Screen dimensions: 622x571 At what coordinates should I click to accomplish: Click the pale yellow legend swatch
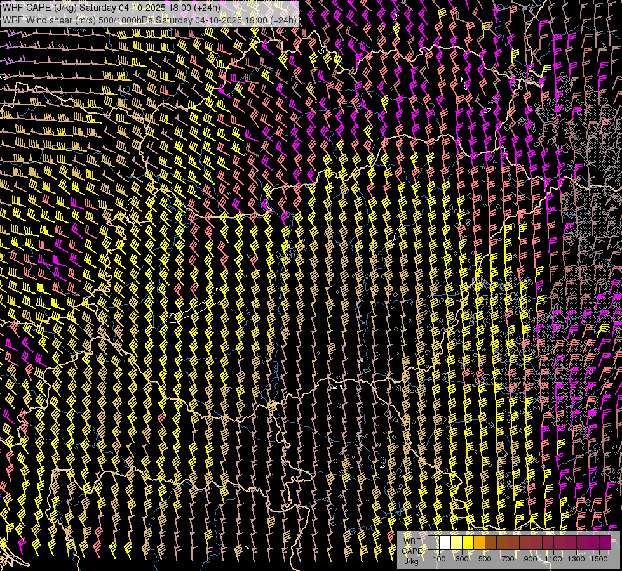coord(456,543)
